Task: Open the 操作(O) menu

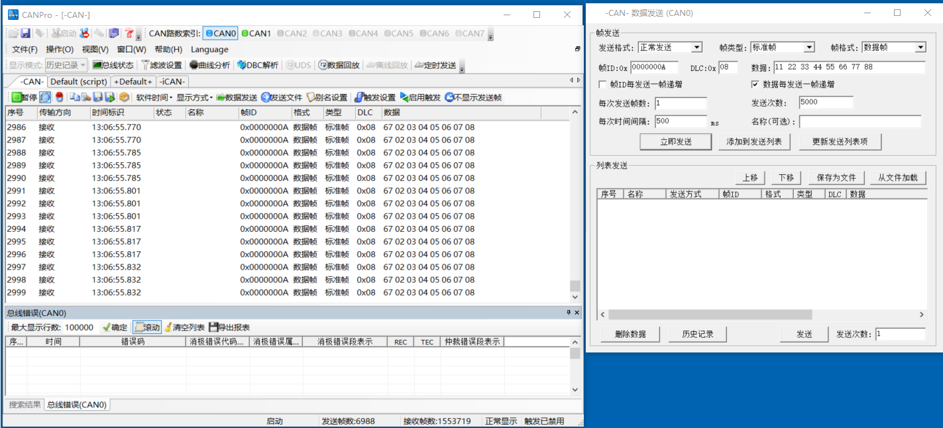Action: point(60,49)
